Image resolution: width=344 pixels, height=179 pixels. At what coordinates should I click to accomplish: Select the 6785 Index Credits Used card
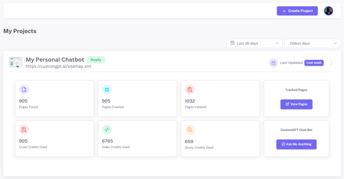pyautogui.click(x=137, y=139)
